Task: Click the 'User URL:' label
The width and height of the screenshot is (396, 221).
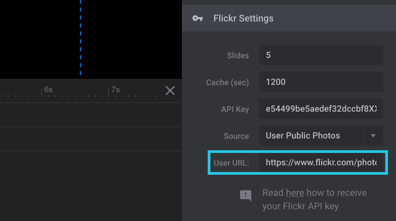Action: (x=231, y=163)
